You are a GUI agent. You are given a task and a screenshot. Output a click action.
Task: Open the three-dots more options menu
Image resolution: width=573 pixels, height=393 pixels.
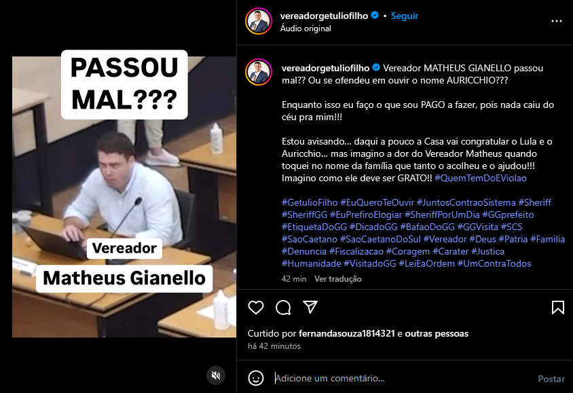pos(557,21)
